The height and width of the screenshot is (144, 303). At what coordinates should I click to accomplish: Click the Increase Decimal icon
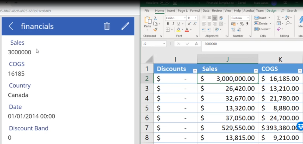pyautogui.click(x=233, y=30)
